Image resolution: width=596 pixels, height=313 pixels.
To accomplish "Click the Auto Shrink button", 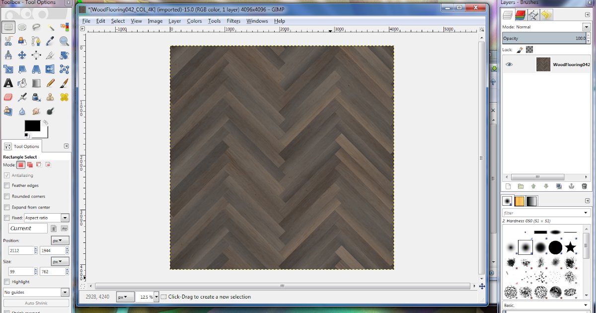I will click(x=36, y=303).
